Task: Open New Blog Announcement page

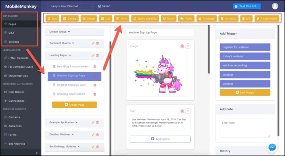Action: (72, 66)
